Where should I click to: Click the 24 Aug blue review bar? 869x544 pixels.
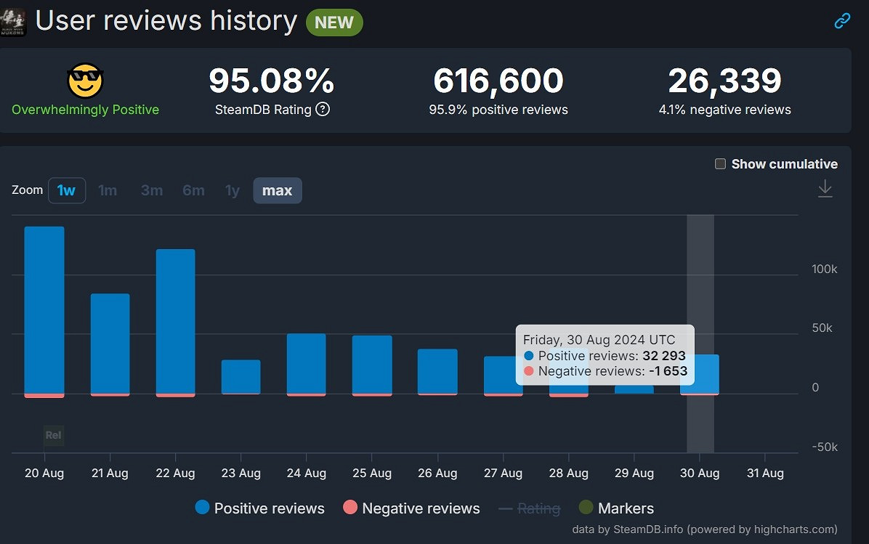click(x=306, y=363)
